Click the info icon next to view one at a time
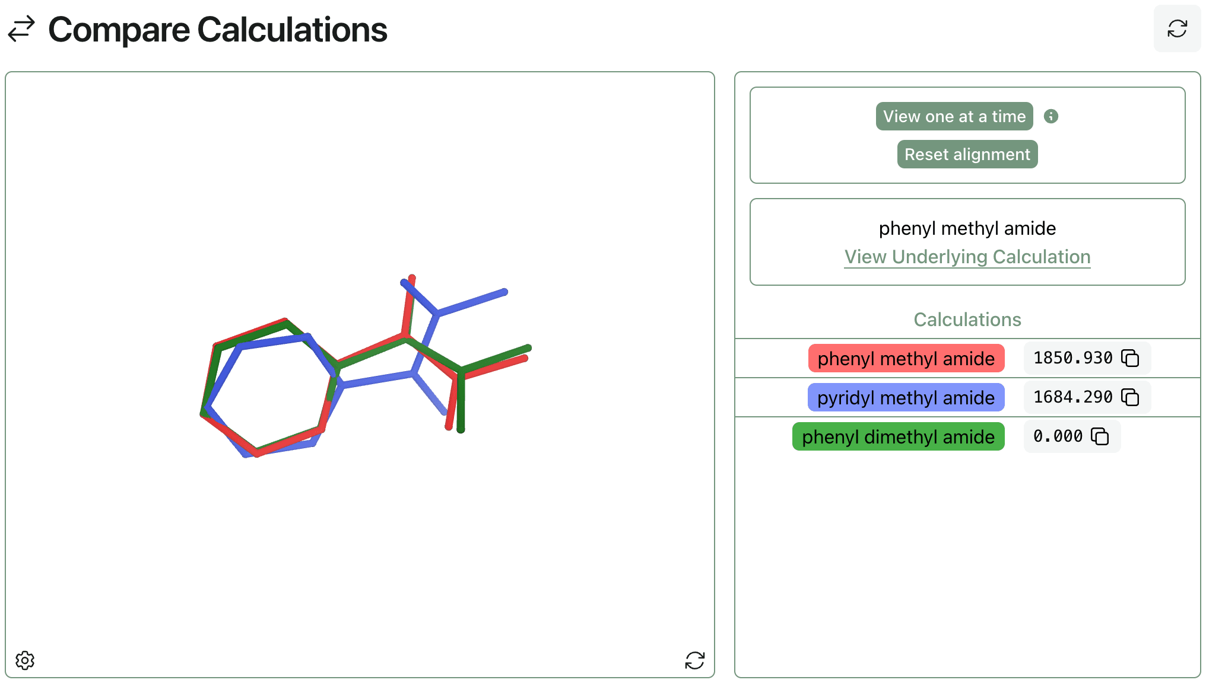This screenshot has height=683, width=1206. tap(1051, 117)
